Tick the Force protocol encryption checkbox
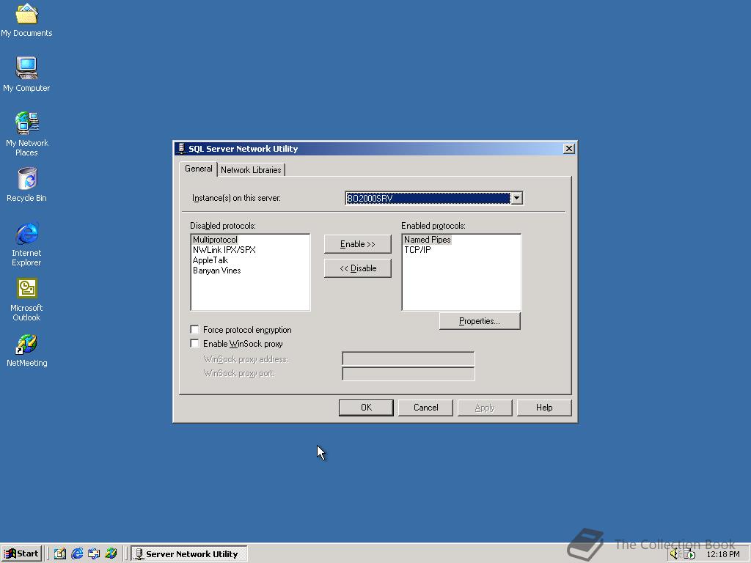 (x=194, y=329)
